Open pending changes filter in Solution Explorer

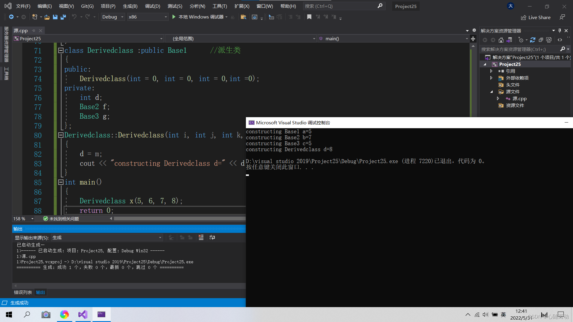coord(521,40)
